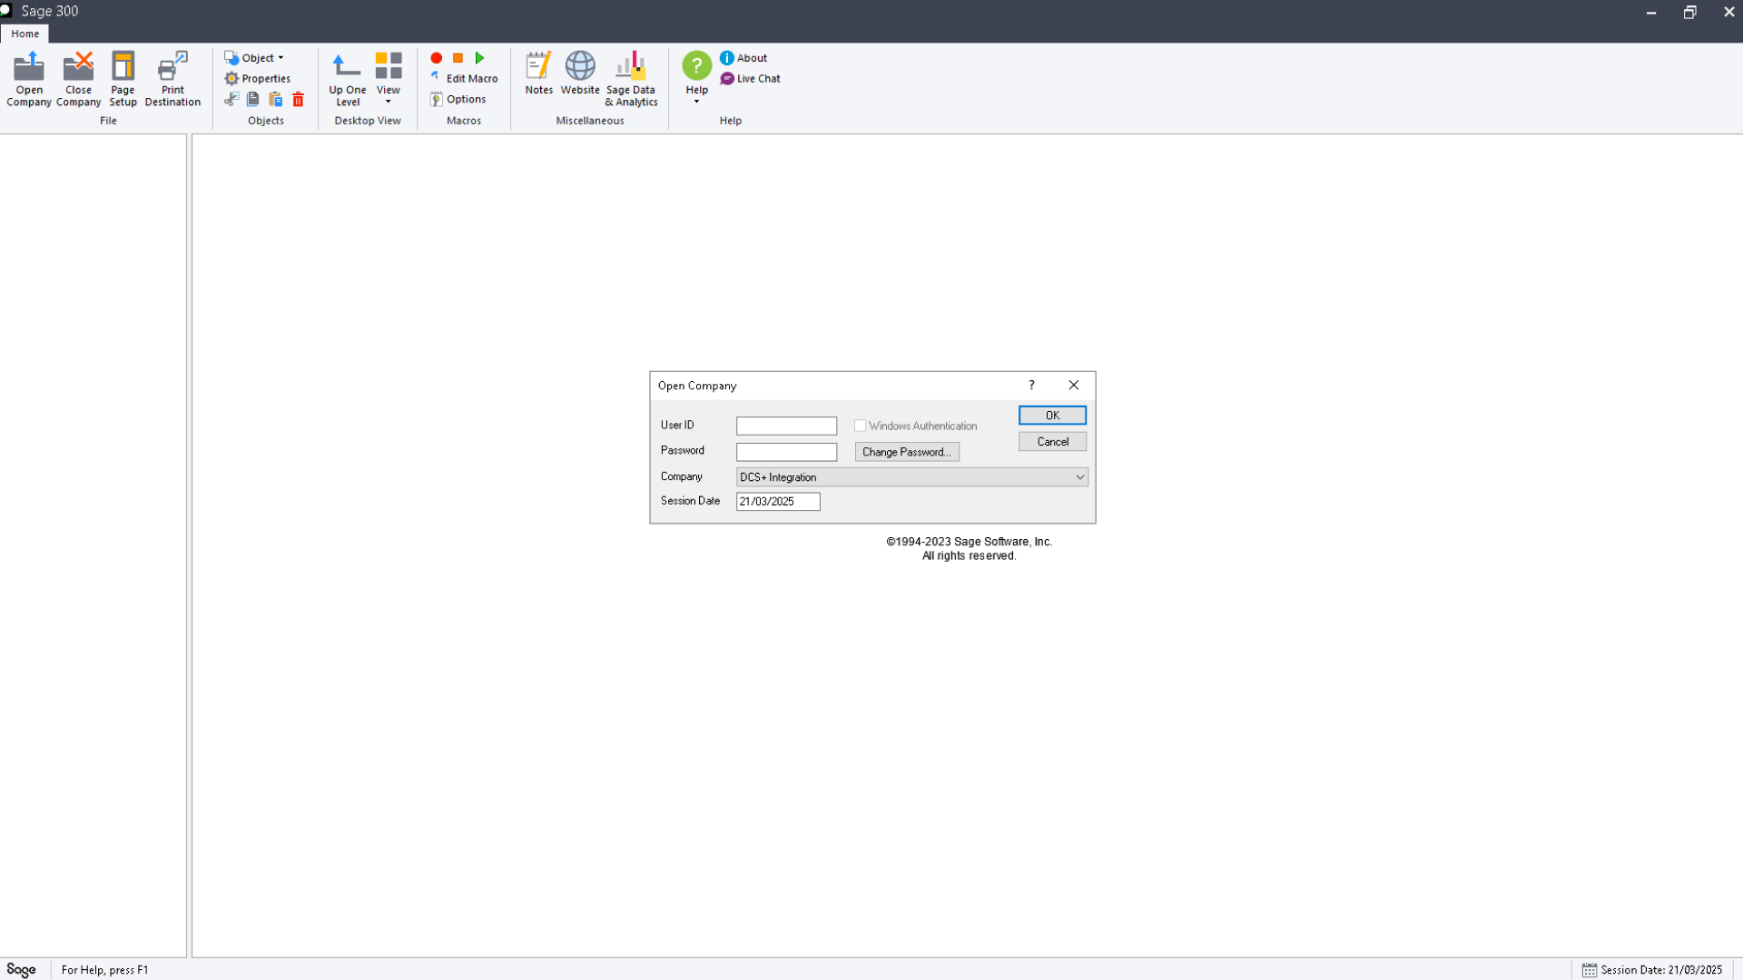Open Sage Data & Analytics
The image size is (1743, 980).
[x=631, y=78]
